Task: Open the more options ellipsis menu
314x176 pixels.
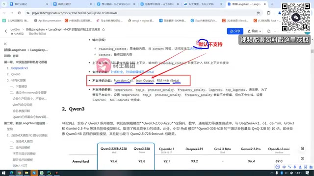Action: pos(276,31)
